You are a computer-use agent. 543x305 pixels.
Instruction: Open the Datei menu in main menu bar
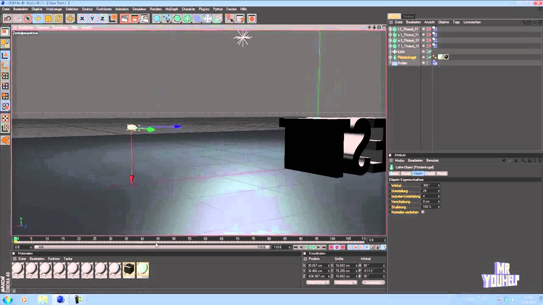[x=6, y=9]
